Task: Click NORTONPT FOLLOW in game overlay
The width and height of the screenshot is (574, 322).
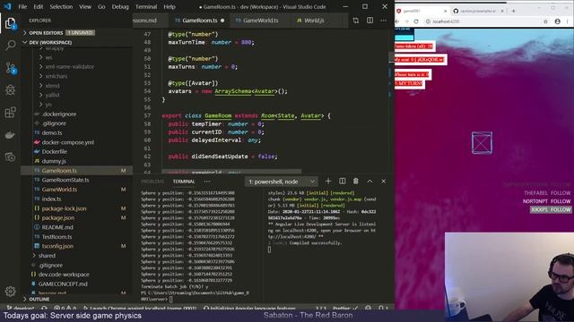Action: pos(546,201)
